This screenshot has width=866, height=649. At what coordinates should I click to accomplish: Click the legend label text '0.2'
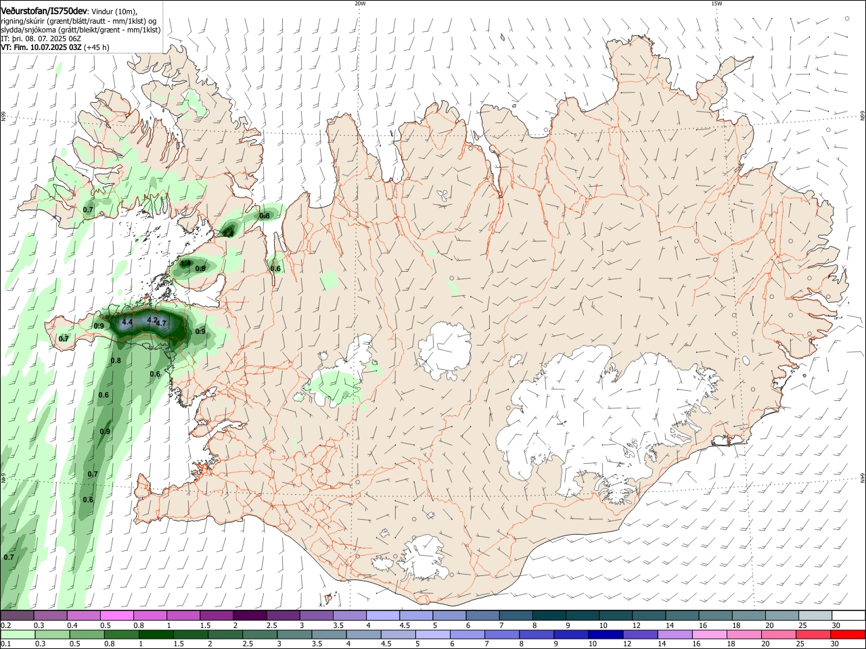pos(5,625)
